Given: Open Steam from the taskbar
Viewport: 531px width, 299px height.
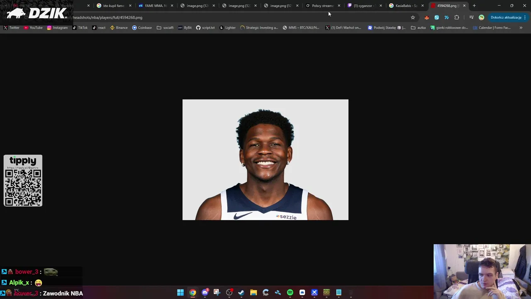Looking at the screenshot, I should click(x=241, y=292).
